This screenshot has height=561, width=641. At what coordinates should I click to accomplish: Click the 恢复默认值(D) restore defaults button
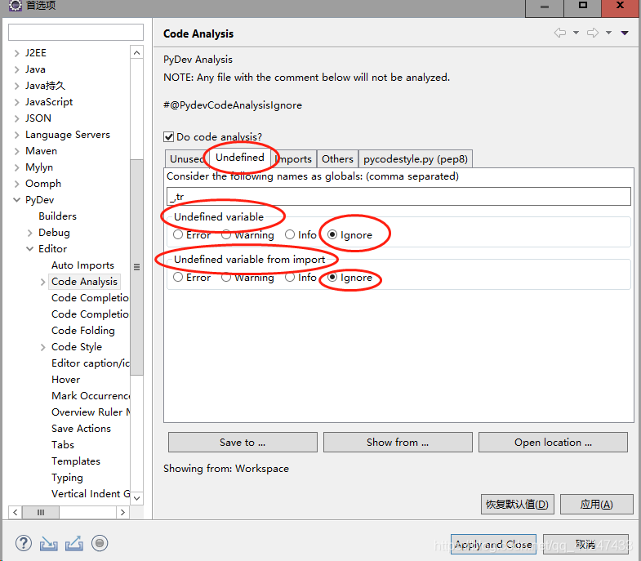(517, 504)
